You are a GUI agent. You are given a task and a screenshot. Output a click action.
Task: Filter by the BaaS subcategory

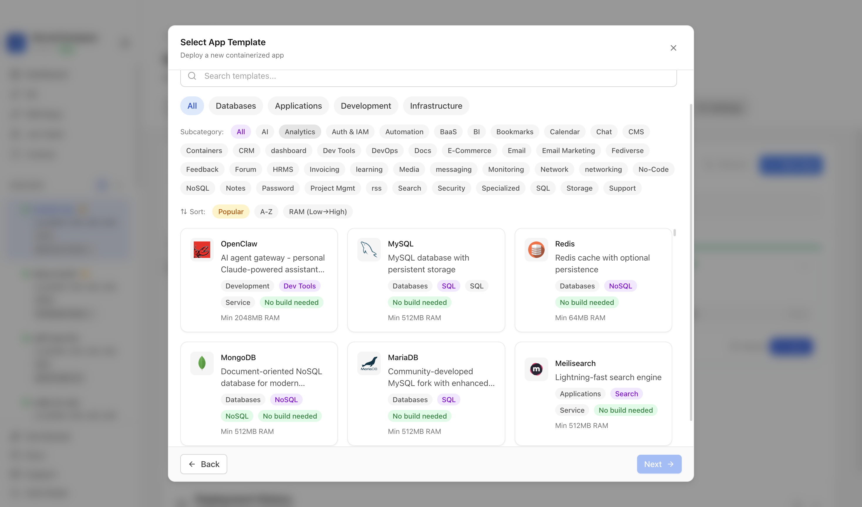coord(448,132)
